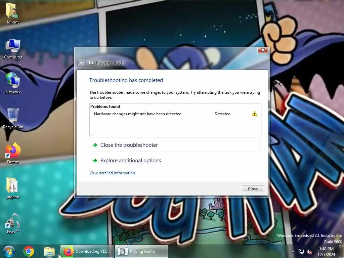Switch to Playing Audio taskbar window
The height and width of the screenshot is (258, 344).
(141, 251)
